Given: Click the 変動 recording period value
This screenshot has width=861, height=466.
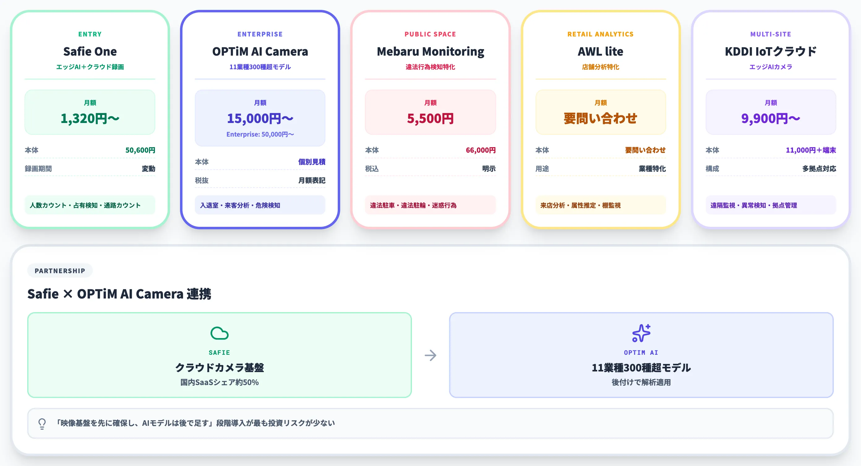Looking at the screenshot, I should pyautogui.click(x=148, y=169).
